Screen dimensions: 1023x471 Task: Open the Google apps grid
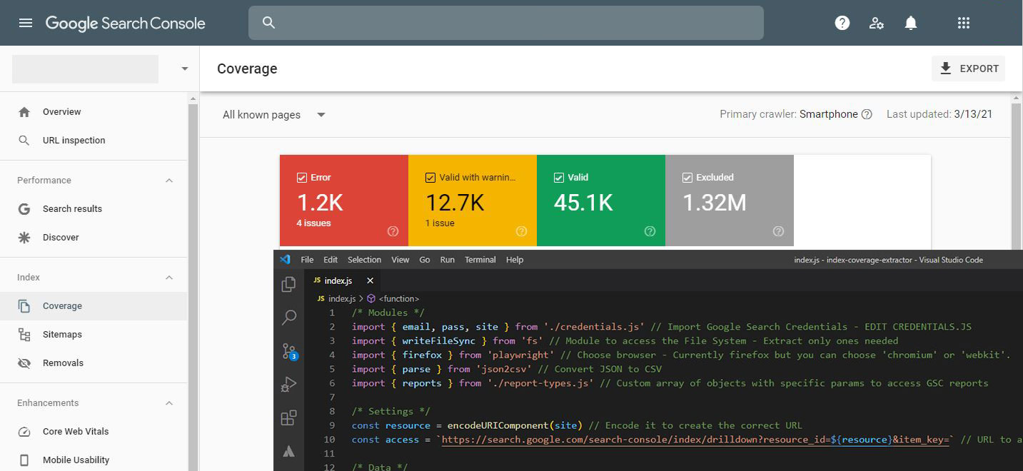tap(963, 23)
